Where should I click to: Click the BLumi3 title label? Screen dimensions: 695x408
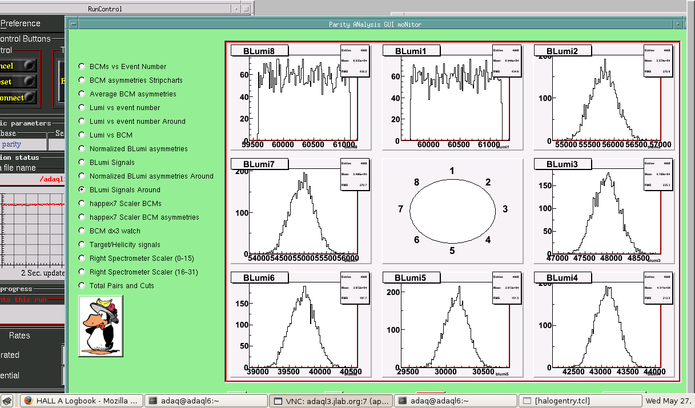point(564,164)
